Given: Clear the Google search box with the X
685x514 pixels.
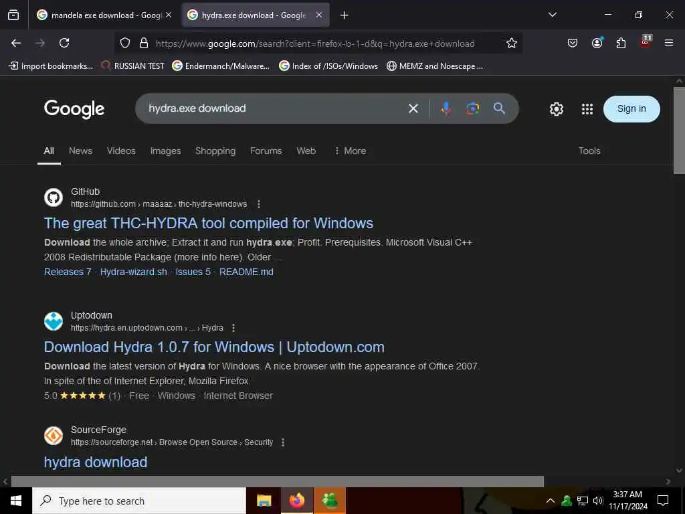Looking at the screenshot, I should point(413,108).
